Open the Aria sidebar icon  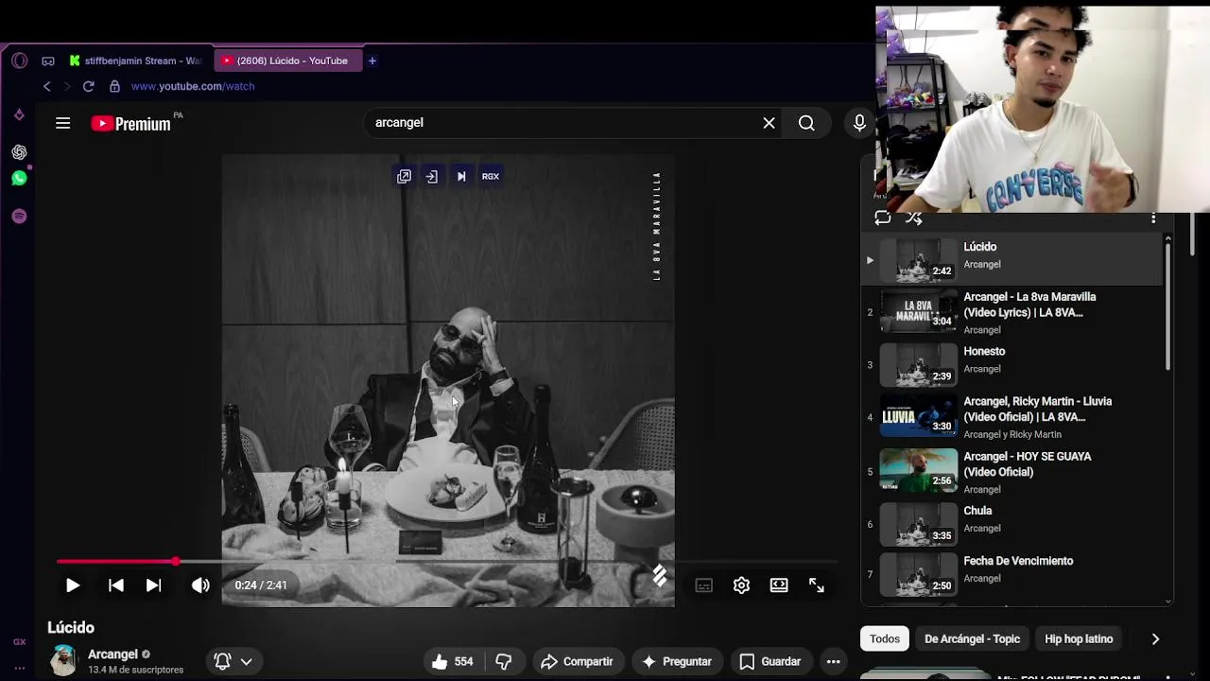pyautogui.click(x=19, y=114)
